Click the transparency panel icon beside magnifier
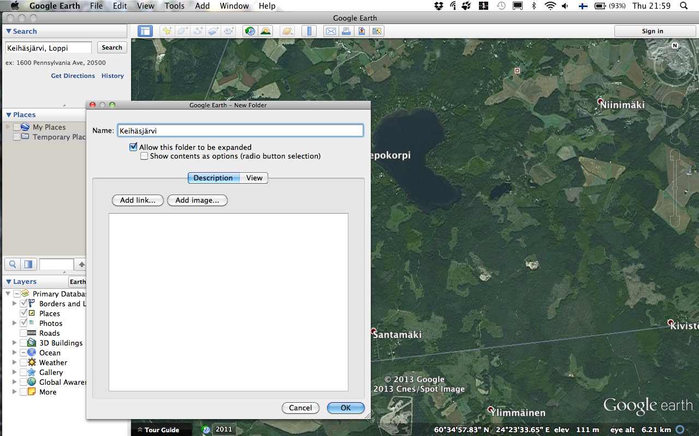Image resolution: width=699 pixels, height=436 pixels. tap(28, 264)
